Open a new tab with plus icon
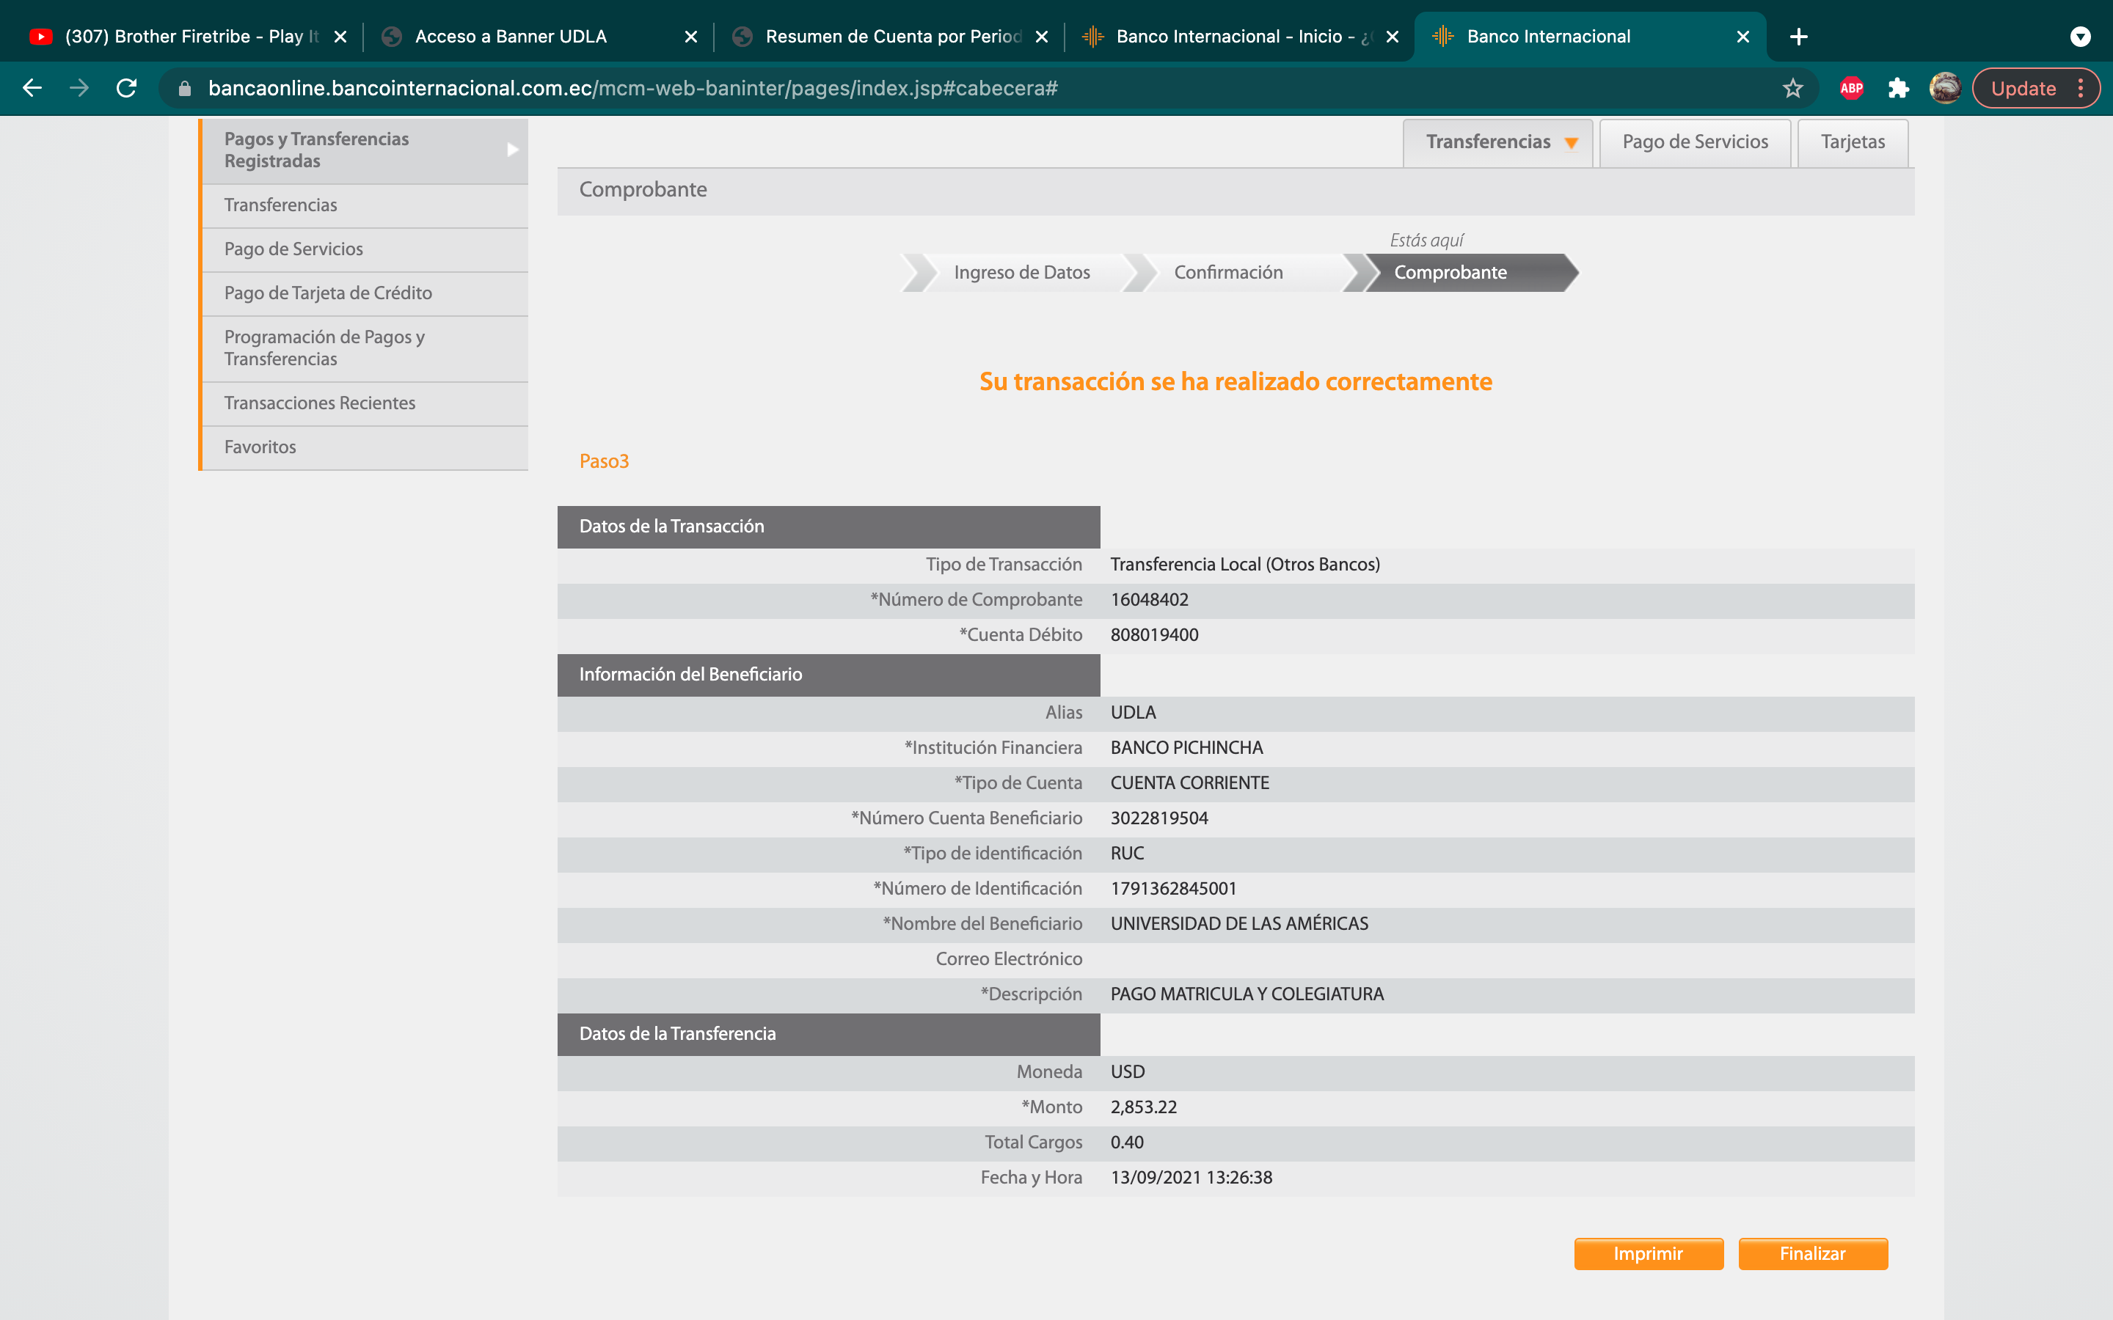This screenshot has width=2113, height=1320. click(x=1799, y=37)
